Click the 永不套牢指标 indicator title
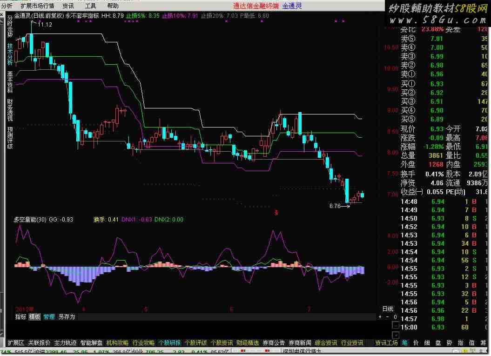Viewport: 491px width, 356px height. pos(82,16)
